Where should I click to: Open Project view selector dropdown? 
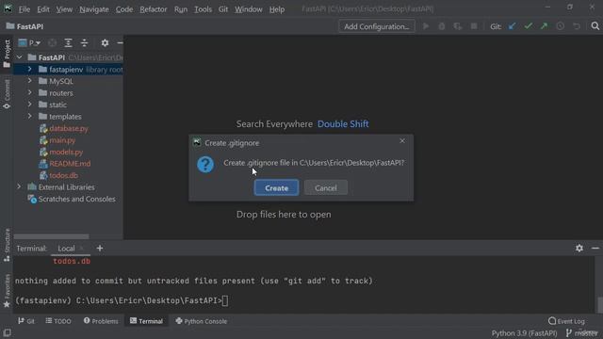30,42
